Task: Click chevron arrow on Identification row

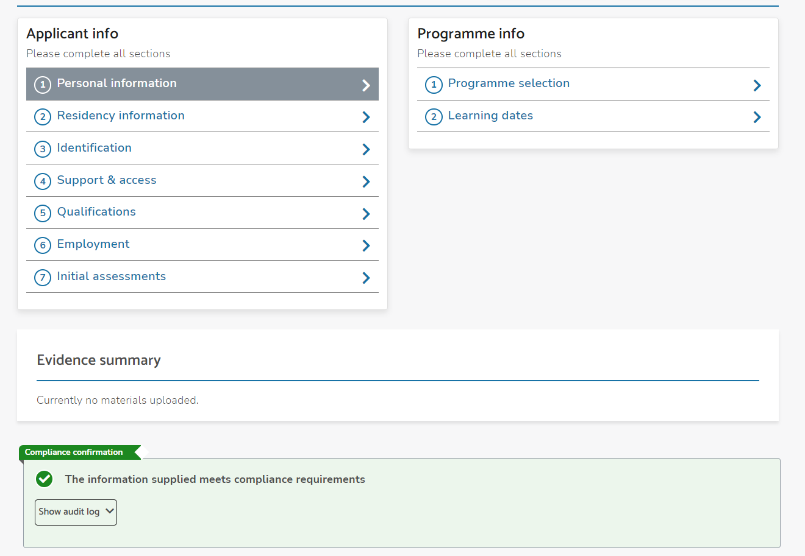Action: pos(366,149)
